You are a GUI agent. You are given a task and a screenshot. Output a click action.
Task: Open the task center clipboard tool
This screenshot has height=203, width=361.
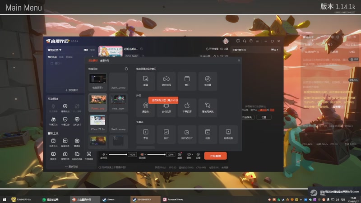tap(53, 143)
